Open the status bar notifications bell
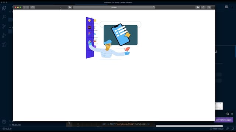The height and width of the screenshot is (132, 236). [x=233, y=129]
